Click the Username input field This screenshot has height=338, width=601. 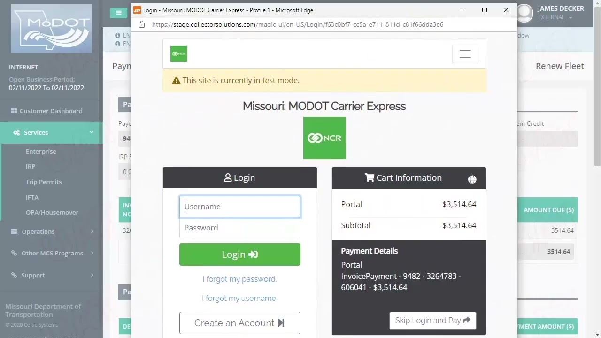pyautogui.click(x=240, y=207)
